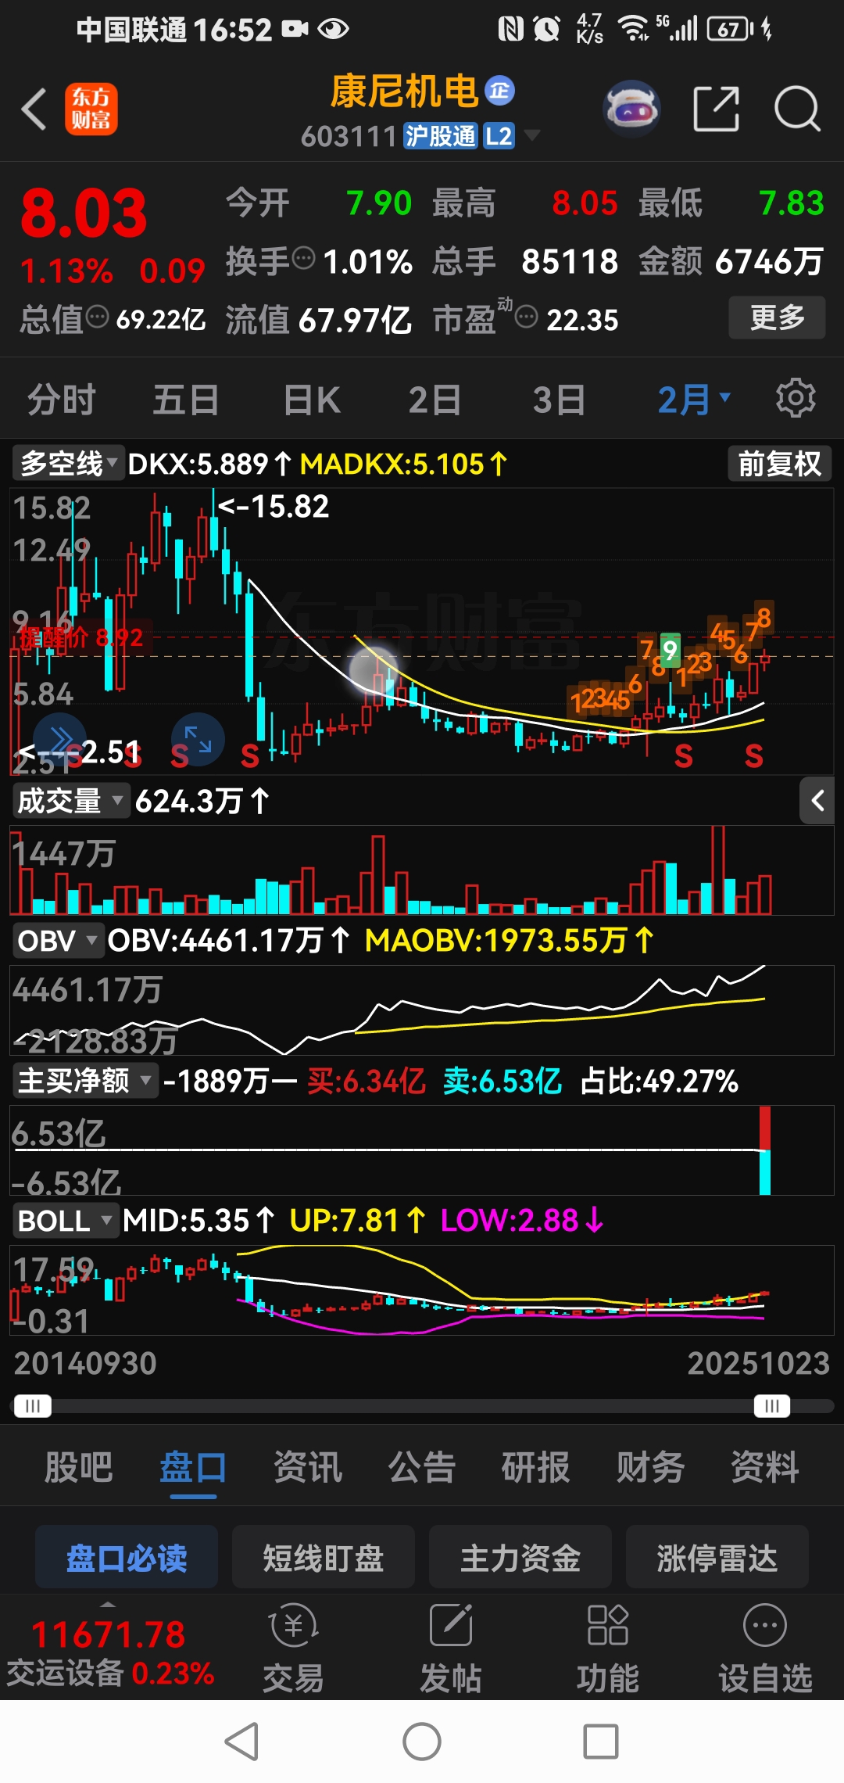Tap the 交运设备 0.23% ticker
844x1783 pixels.
pos(110,1673)
